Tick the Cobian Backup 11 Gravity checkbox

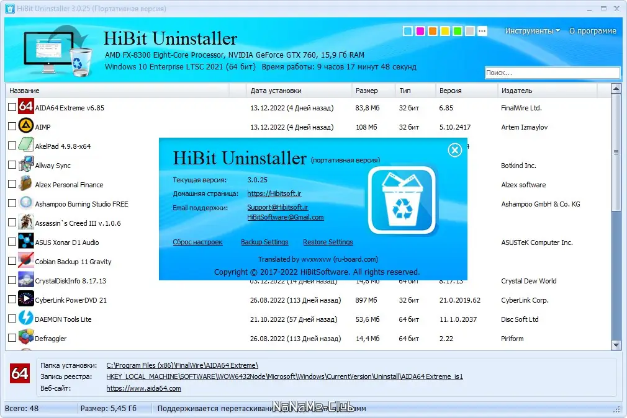[12, 261]
